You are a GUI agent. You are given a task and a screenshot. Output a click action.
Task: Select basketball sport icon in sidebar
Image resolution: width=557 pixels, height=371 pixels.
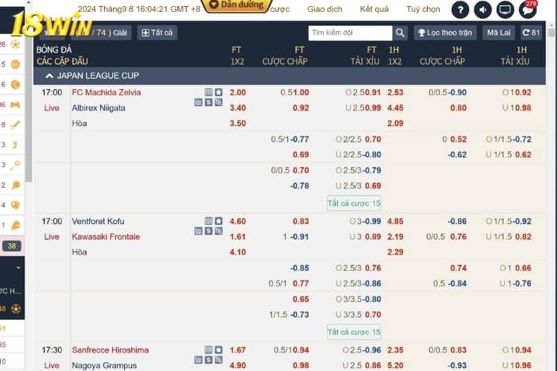point(16,65)
